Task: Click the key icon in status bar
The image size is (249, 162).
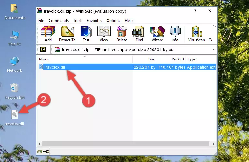Action: pos(46,152)
